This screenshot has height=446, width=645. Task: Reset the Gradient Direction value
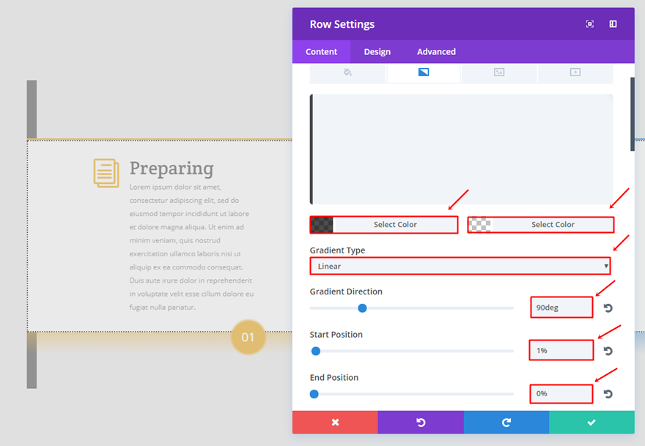pyautogui.click(x=608, y=308)
